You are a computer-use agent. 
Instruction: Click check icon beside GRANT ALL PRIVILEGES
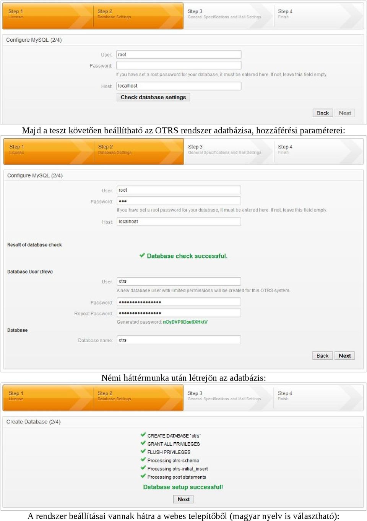click(x=143, y=443)
